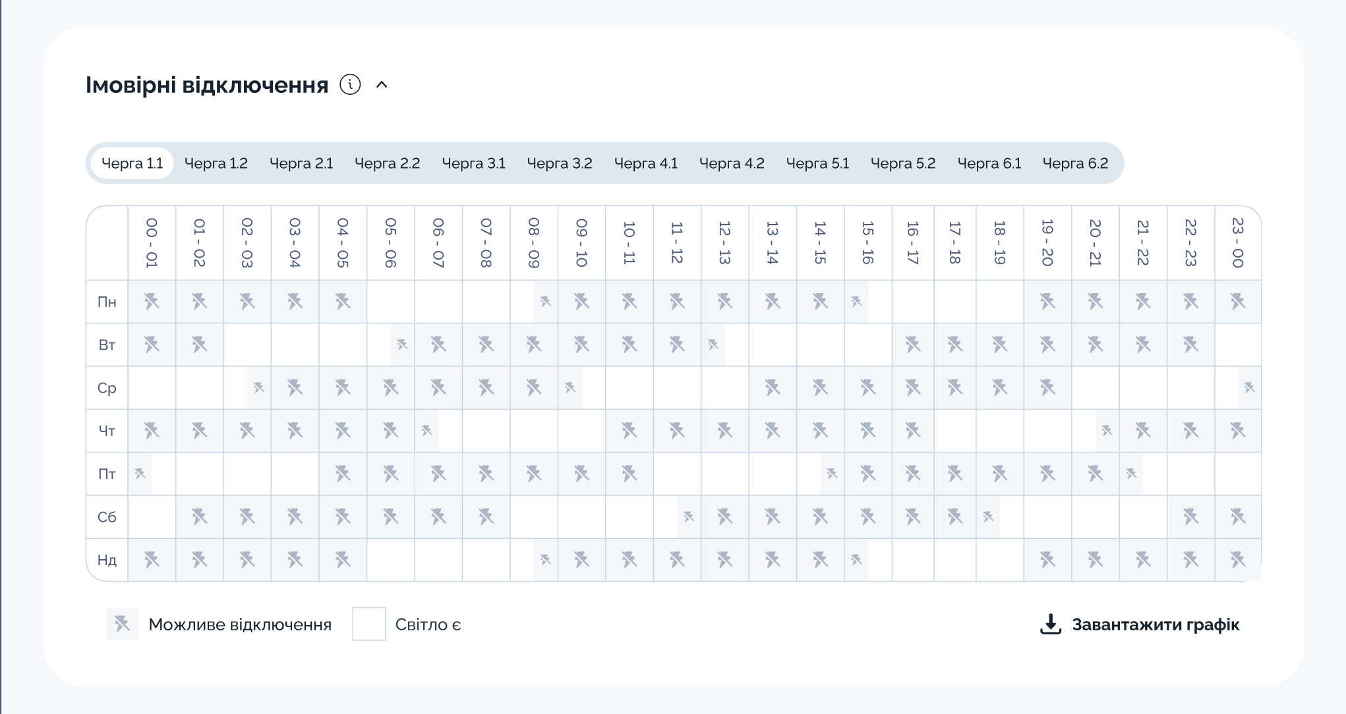Choose the Черга 6.2 tab
1346x714 pixels.
click(x=1075, y=163)
